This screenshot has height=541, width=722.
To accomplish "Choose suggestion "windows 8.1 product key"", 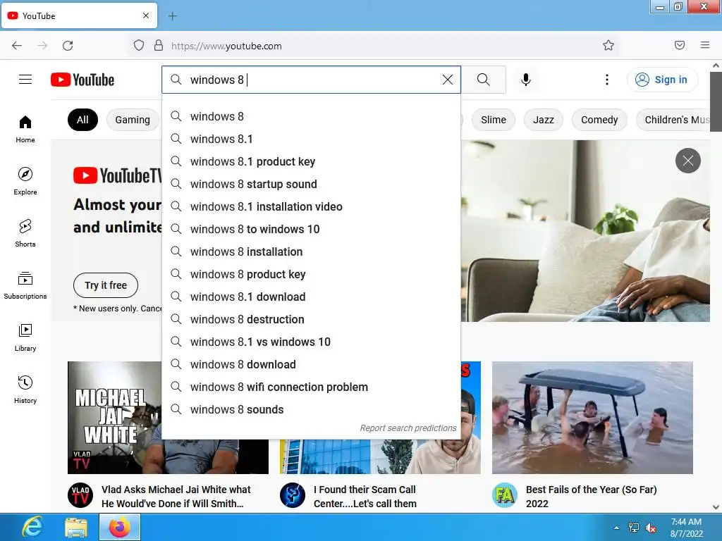I will pyautogui.click(x=311, y=161).
